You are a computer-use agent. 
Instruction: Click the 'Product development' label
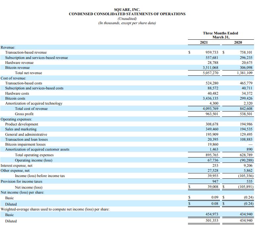21,124
